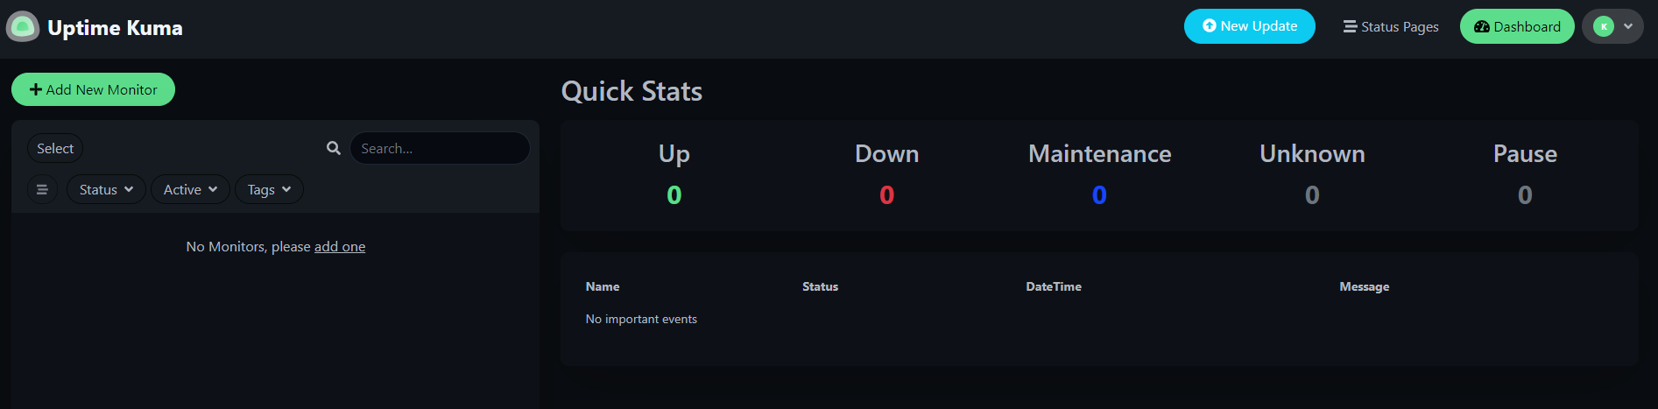The image size is (1658, 409).
Task: Click the Status Pages list icon
Action: click(x=1351, y=26)
